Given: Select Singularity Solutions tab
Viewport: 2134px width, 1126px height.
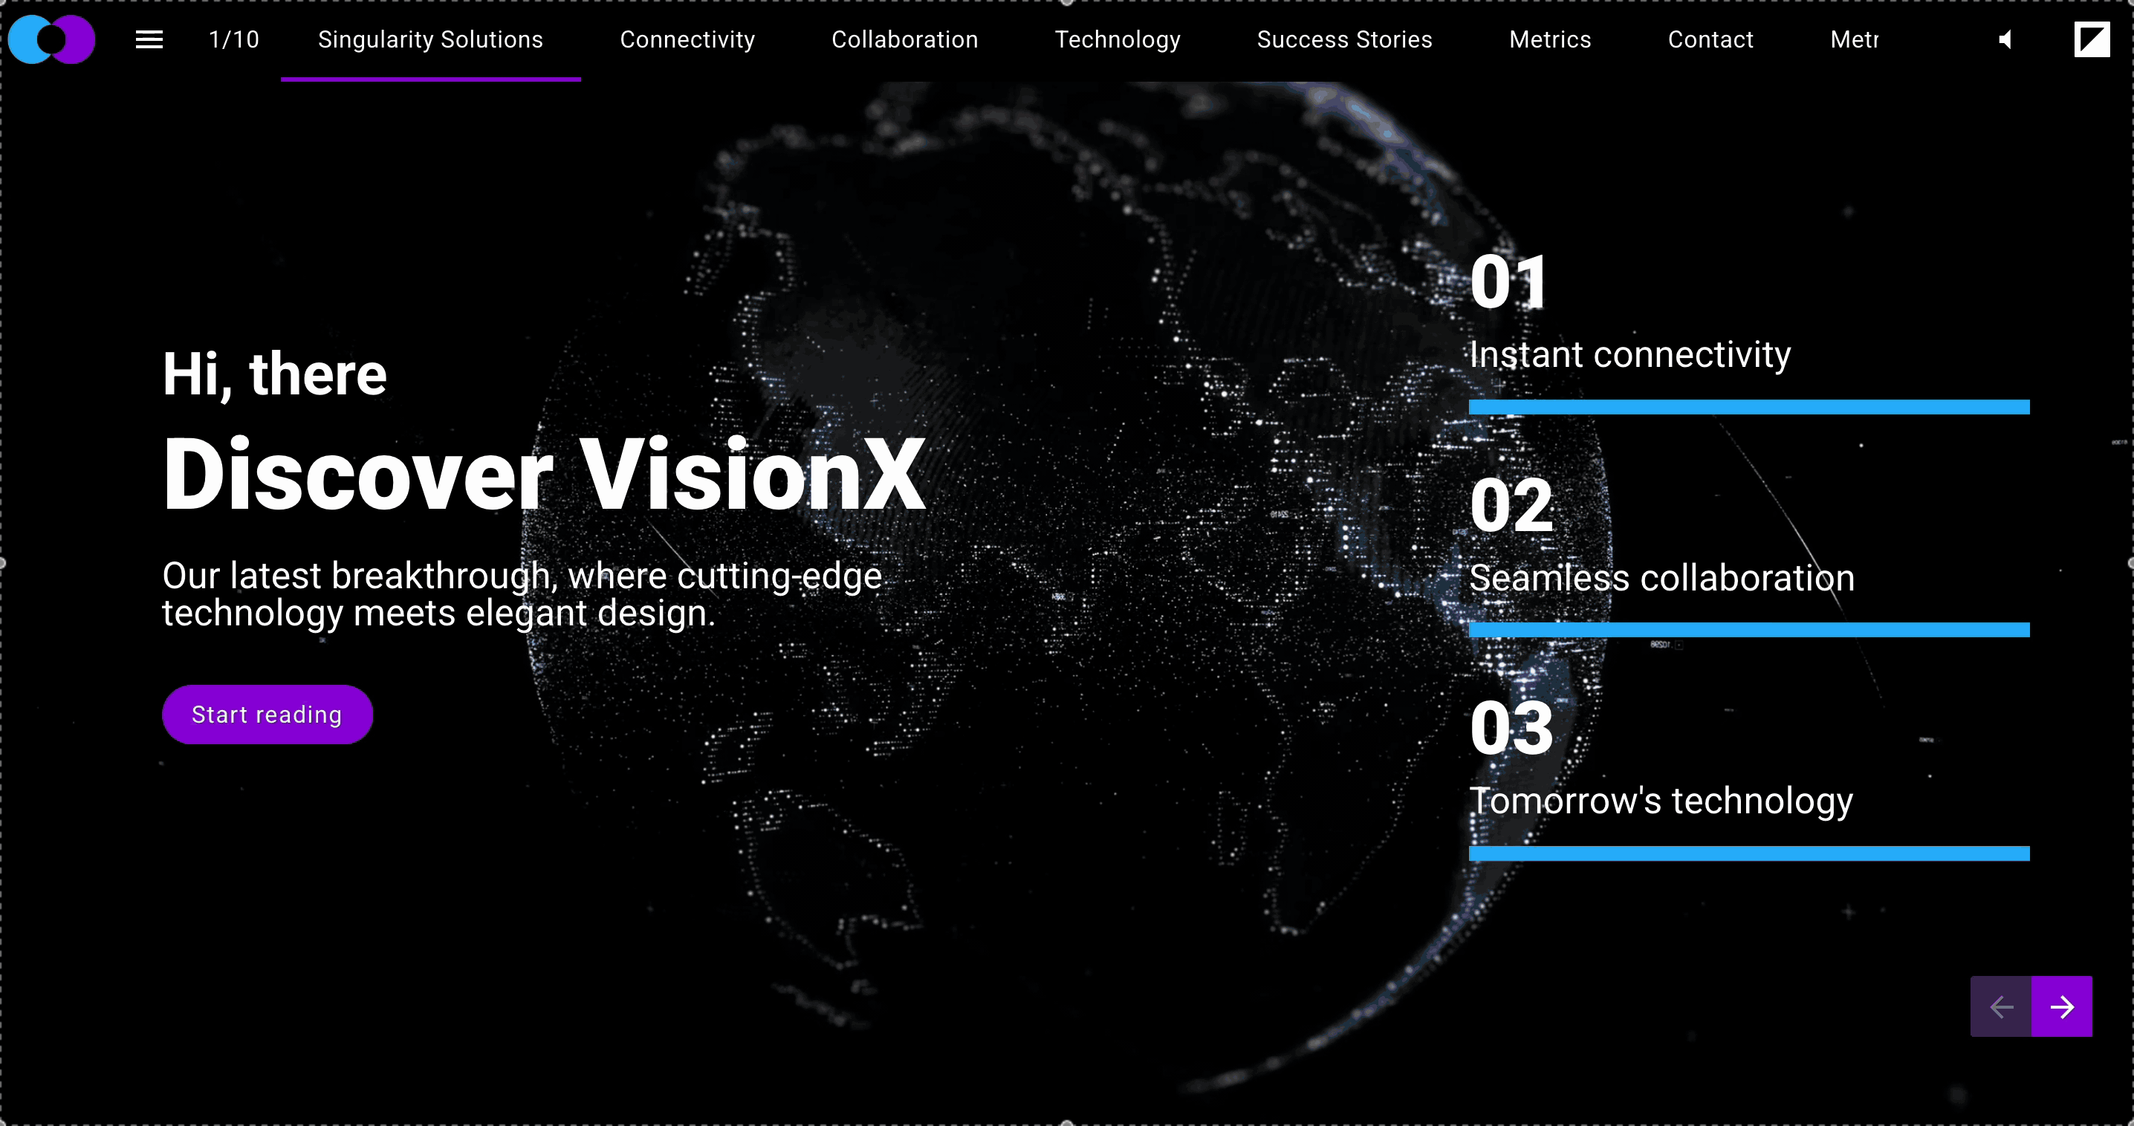Looking at the screenshot, I should [x=430, y=39].
